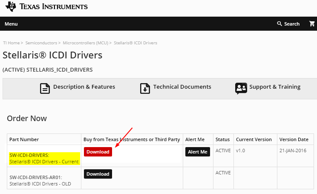Open the main Menu
Viewport: 317px width, 194px height.
11,24
